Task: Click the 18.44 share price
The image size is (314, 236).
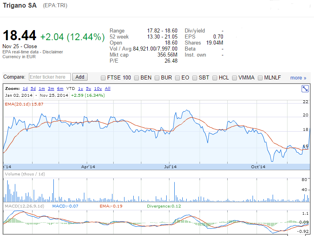Action: pyautogui.click(x=19, y=35)
